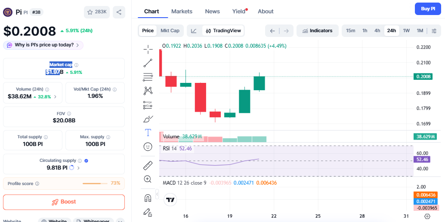Select the trend line drawing tool
The image size is (445, 222).
pyautogui.click(x=148, y=63)
